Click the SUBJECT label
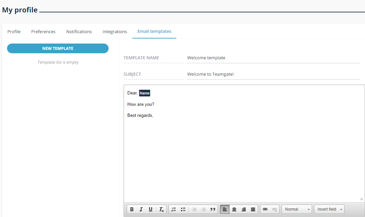Viewport: 365px width, 217px height. [x=132, y=74]
